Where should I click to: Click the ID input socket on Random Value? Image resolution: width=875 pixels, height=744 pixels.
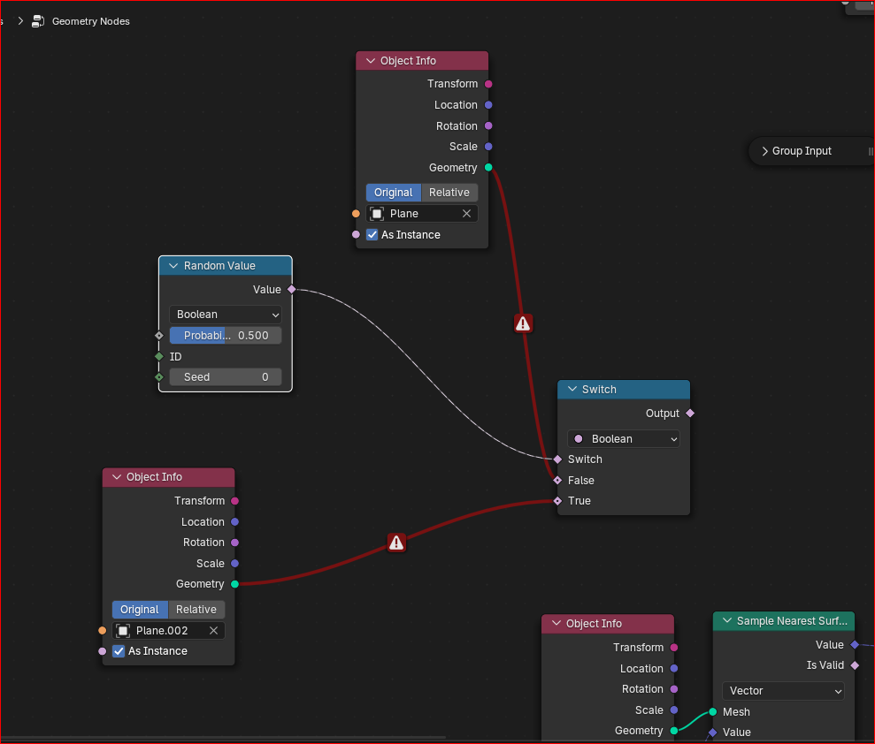(159, 356)
